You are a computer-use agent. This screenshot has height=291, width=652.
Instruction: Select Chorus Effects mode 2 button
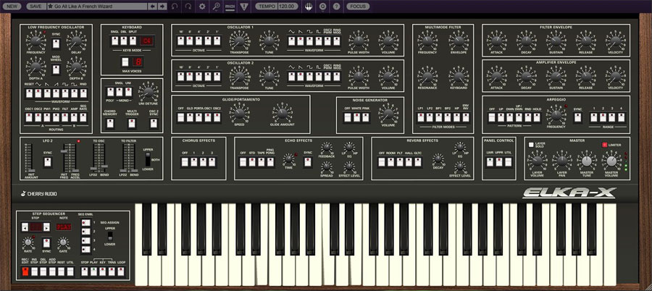tap(203, 161)
